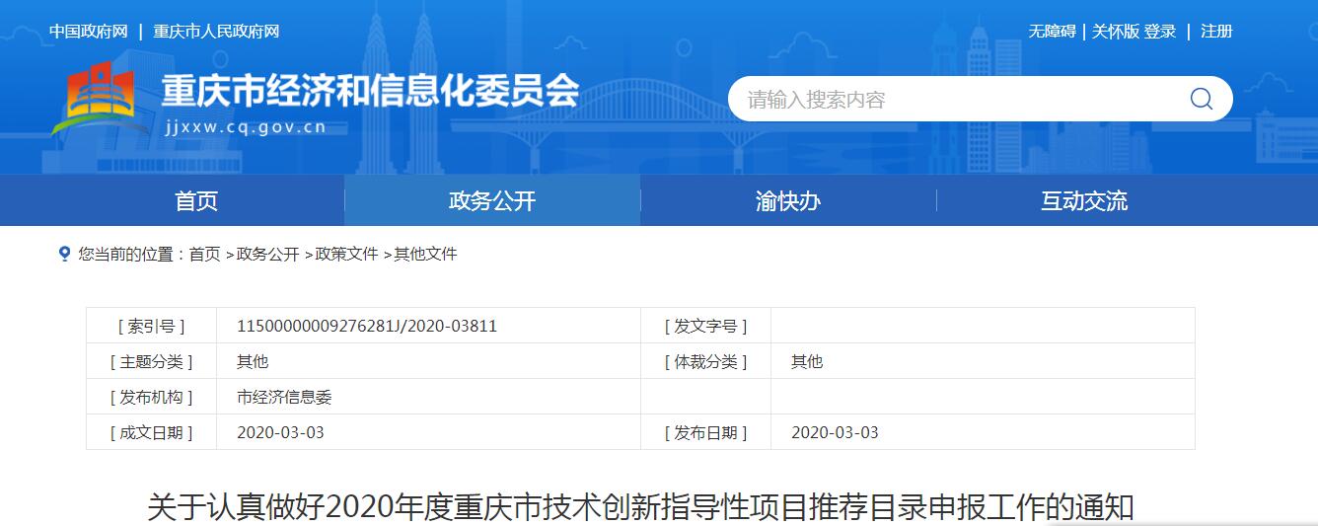
Task: Click 其他文件 in the breadcrumb path
Action: (x=426, y=255)
